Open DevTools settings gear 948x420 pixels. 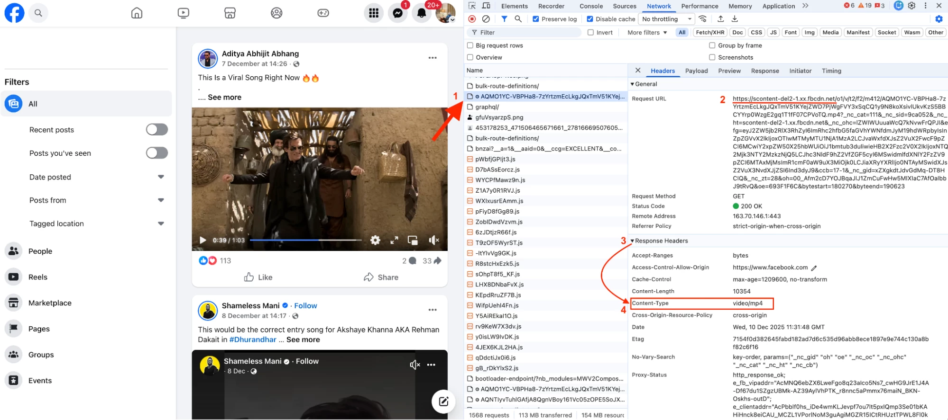(x=911, y=6)
